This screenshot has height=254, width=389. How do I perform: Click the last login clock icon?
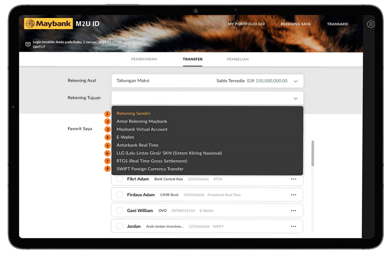(x=28, y=44)
